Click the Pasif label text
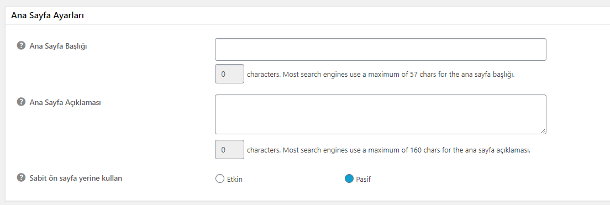Viewport: 610px width, 205px height. click(364, 180)
